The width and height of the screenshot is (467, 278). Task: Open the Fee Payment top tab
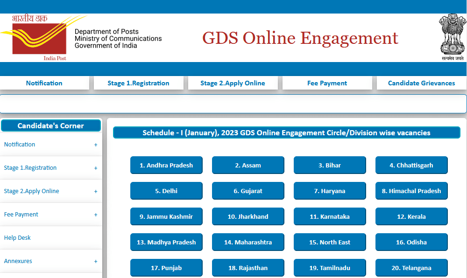(x=327, y=83)
